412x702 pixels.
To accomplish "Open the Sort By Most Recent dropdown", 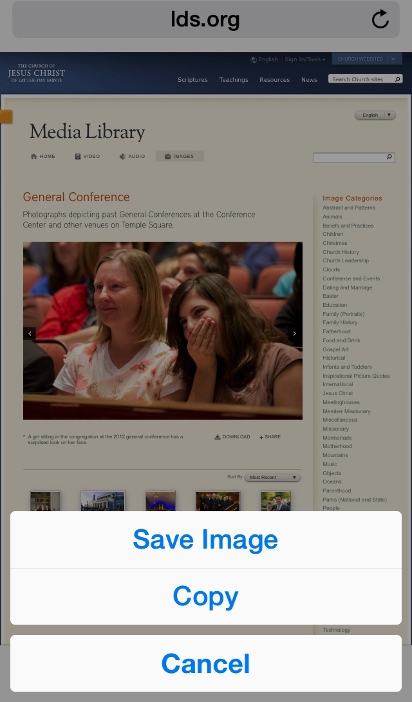I will pyautogui.click(x=272, y=477).
